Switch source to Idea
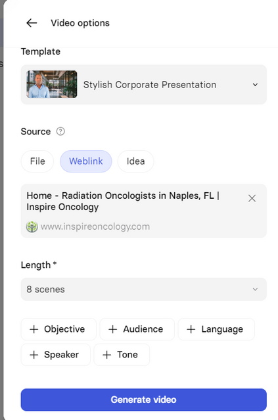Image resolution: width=278 pixels, height=420 pixels. coord(135,161)
